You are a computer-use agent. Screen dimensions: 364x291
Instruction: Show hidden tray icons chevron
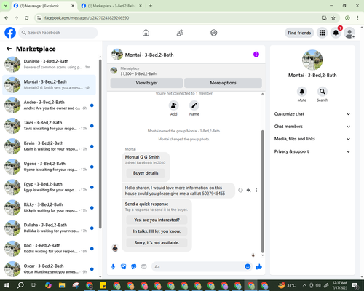(x=304, y=285)
